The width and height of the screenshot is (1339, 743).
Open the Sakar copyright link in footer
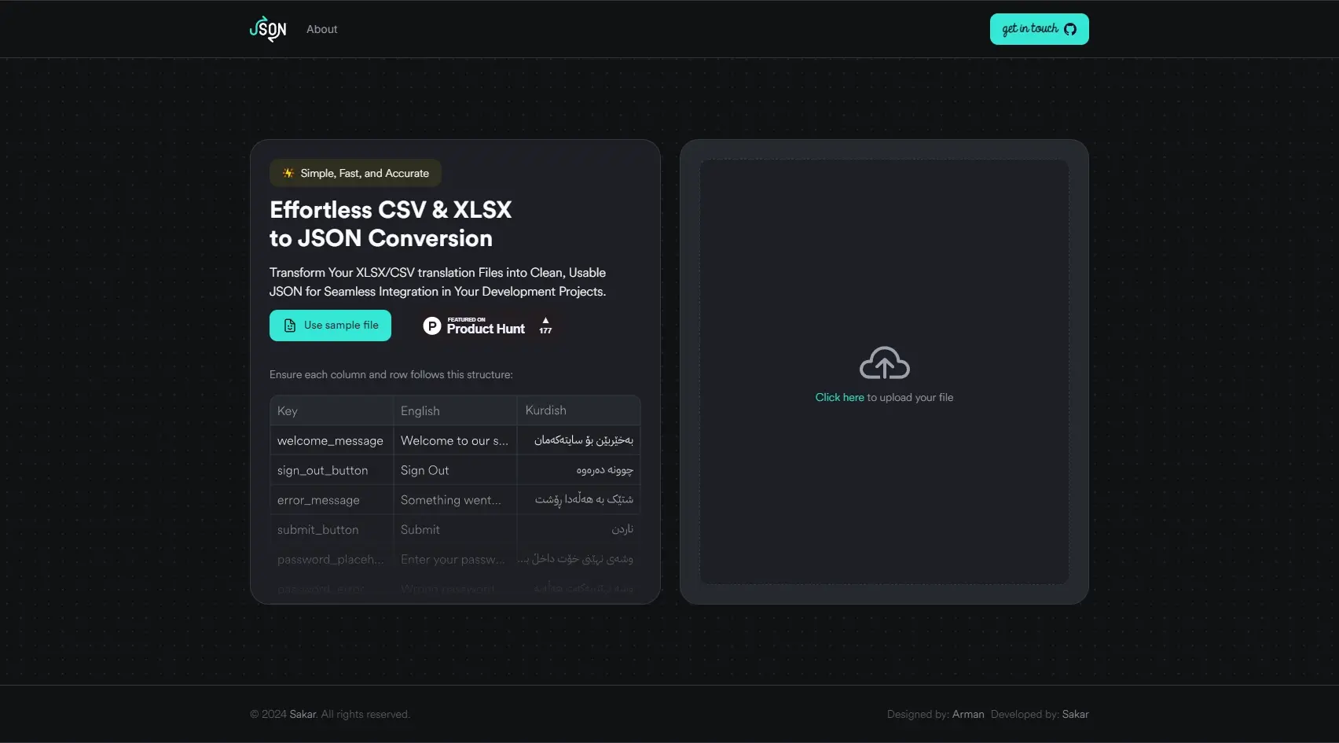(303, 715)
